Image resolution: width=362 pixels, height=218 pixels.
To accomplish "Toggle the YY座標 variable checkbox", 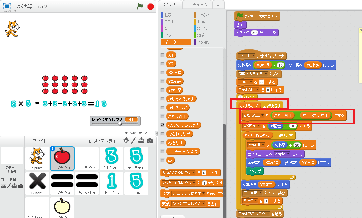I will click(x=163, y=90).
